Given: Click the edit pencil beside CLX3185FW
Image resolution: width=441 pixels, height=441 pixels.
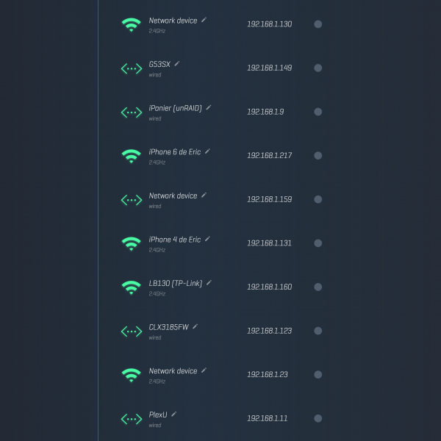Looking at the screenshot, I should [x=196, y=326].
